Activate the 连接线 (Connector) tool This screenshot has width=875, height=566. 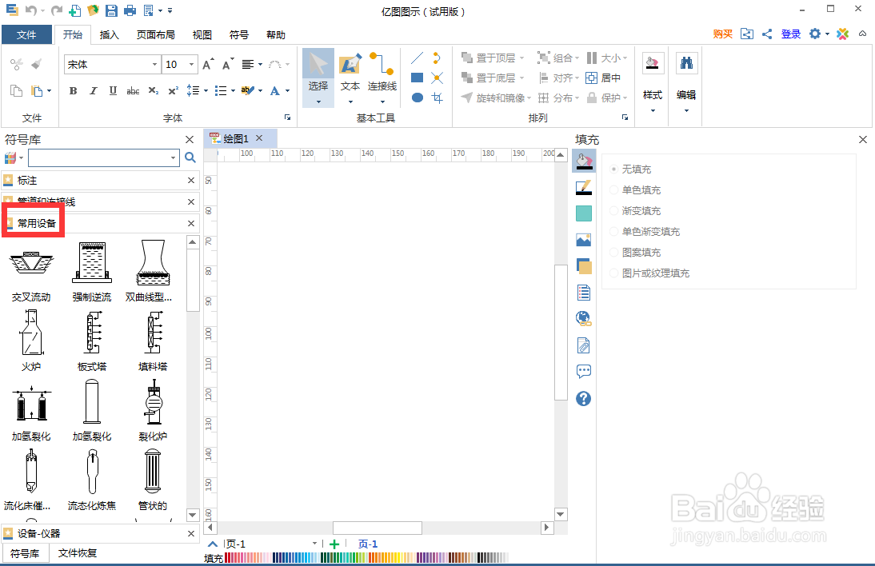[x=382, y=78]
